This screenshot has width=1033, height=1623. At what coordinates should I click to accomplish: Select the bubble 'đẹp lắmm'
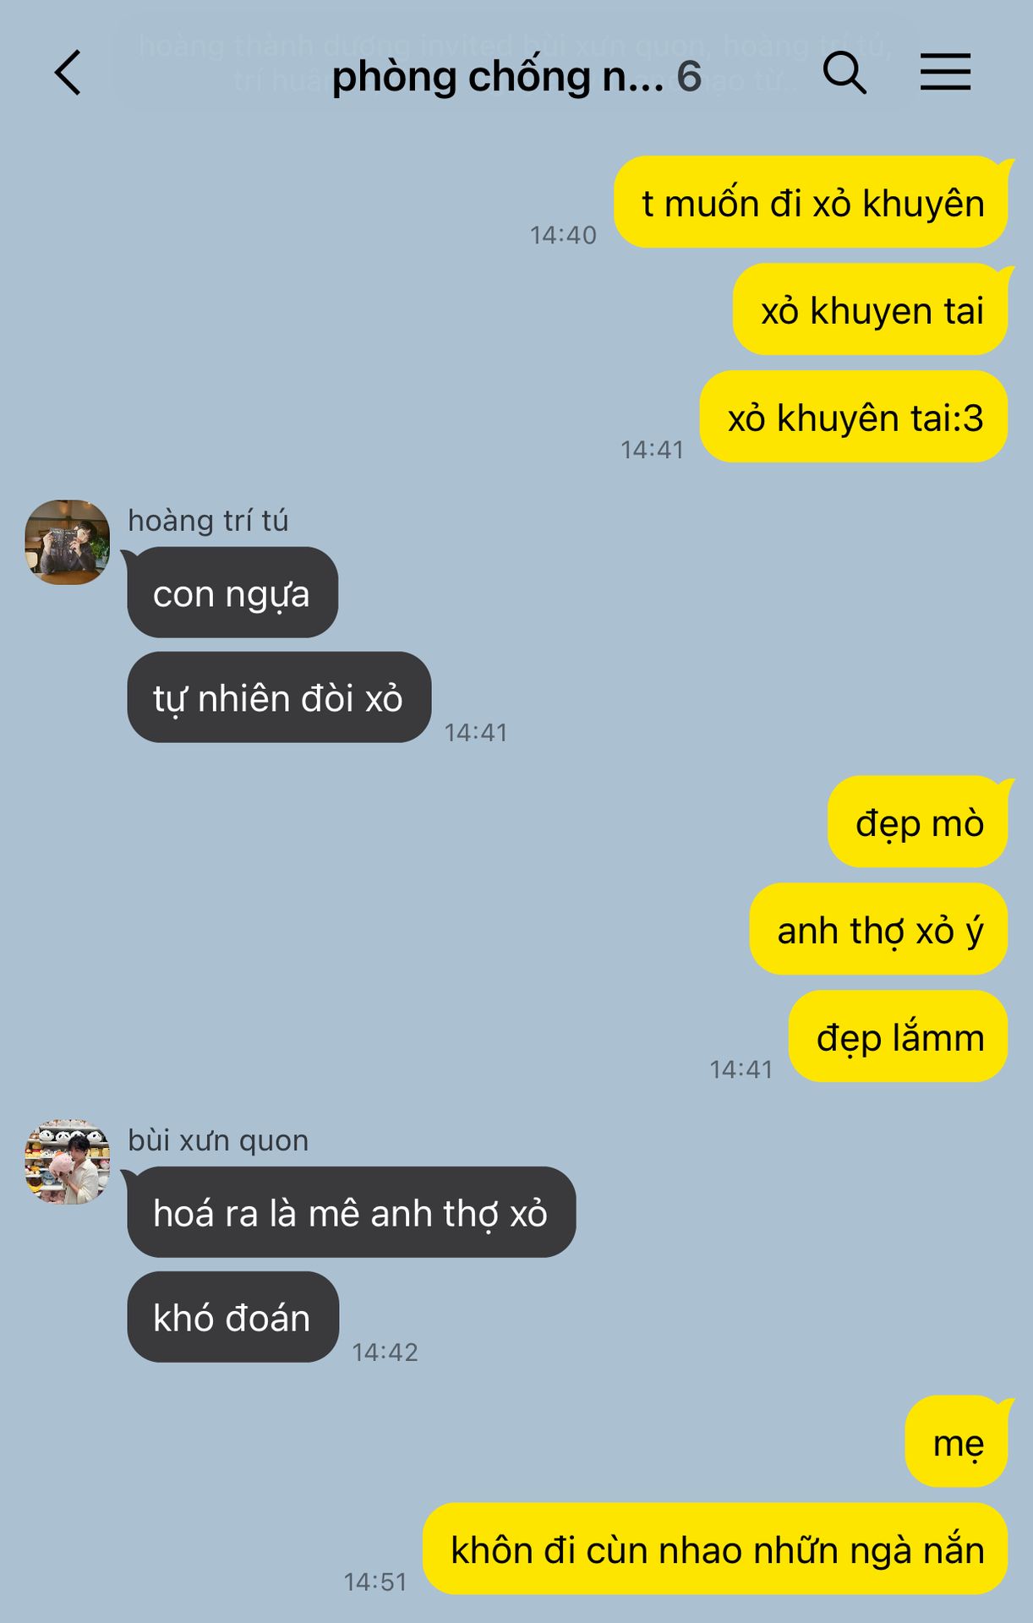click(x=899, y=1036)
